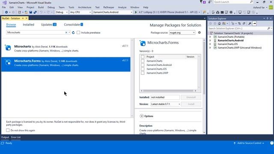Check the XamarinCharts.iOS project checkbox

click(143, 69)
